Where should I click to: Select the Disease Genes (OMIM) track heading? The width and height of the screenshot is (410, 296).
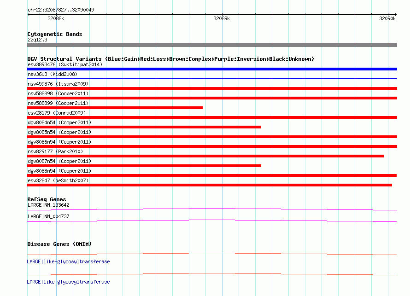point(59,244)
